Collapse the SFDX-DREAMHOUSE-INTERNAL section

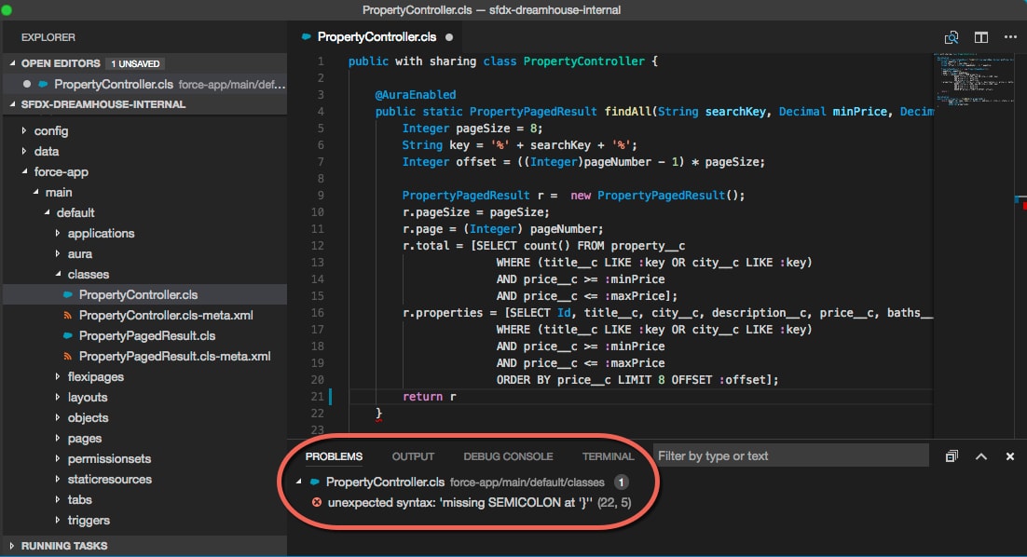pyautogui.click(x=12, y=104)
